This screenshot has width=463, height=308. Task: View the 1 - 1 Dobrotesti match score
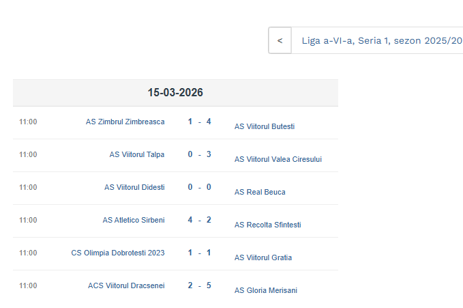tap(200, 253)
